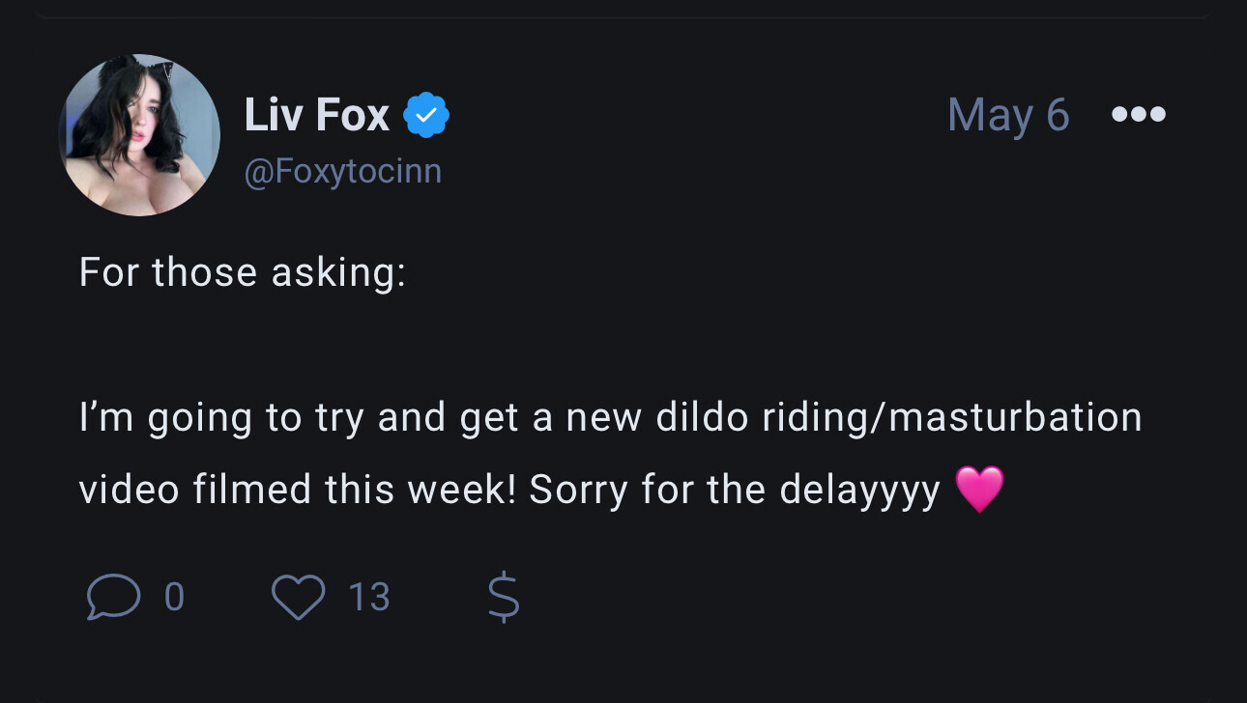Open the three-dot more options menu

(1139, 115)
